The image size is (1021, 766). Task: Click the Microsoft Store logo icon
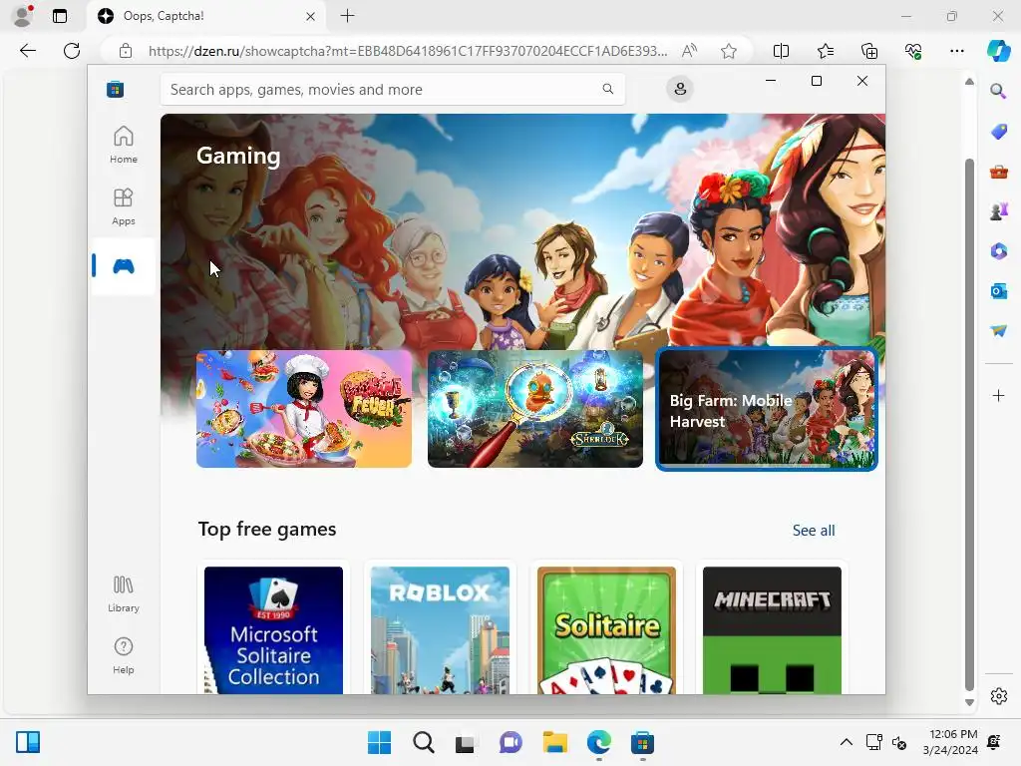tap(116, 89)
